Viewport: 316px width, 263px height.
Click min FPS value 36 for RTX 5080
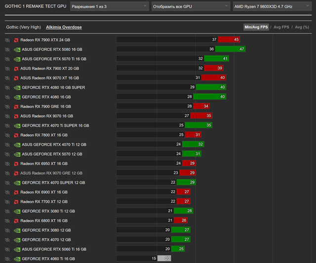211,49
